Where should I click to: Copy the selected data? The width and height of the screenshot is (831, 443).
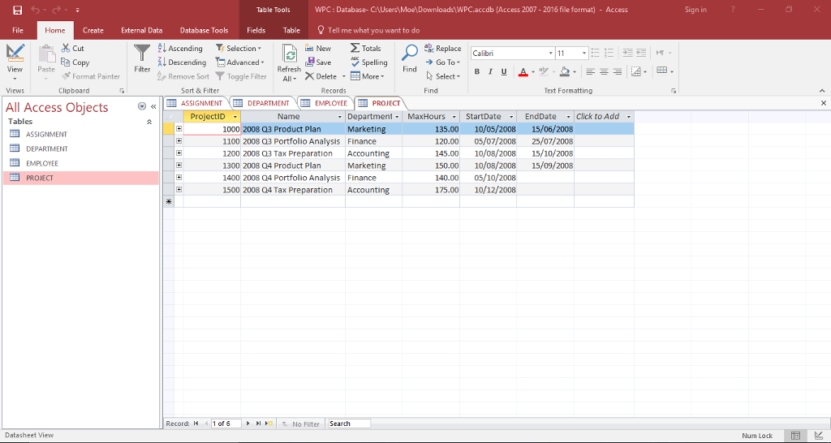coord(75,62)
